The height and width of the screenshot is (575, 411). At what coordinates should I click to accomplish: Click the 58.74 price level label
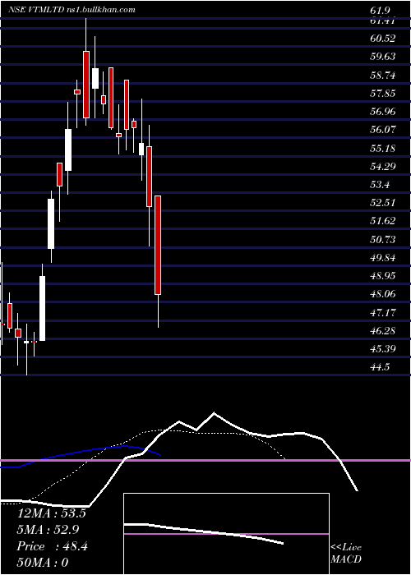tap(383, 76)
